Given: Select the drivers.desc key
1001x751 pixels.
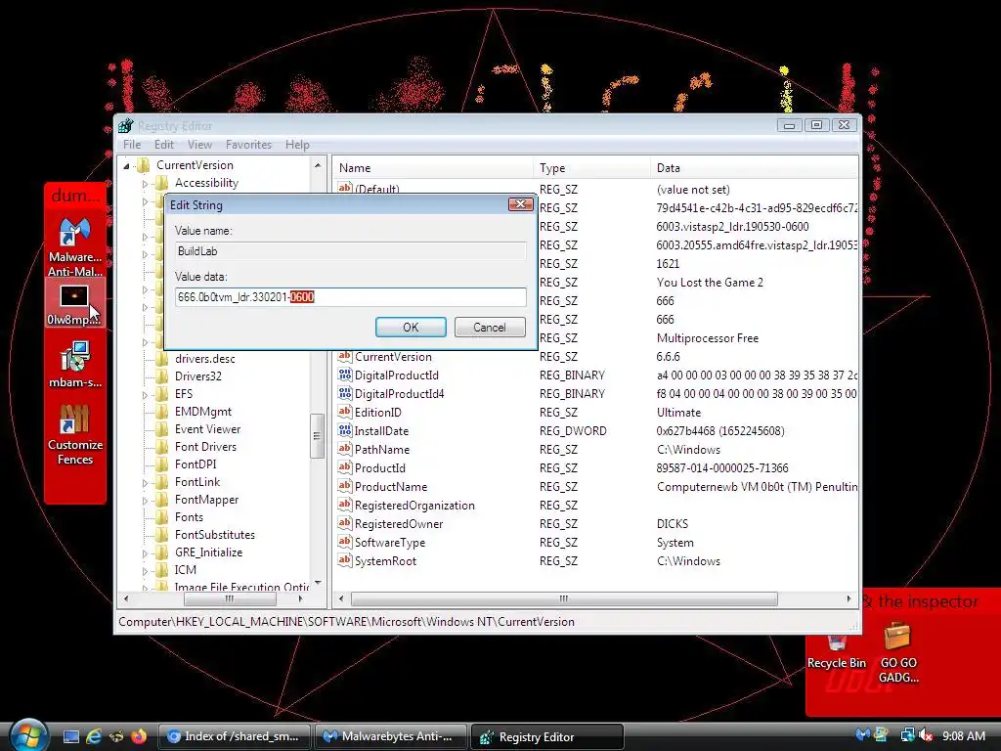Looking at the screenshot, I should click(205, 359).
